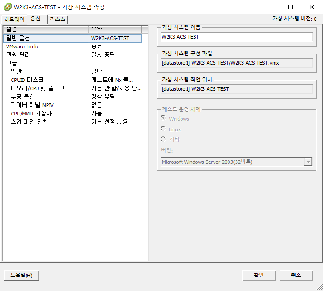Click the 가상 시스템 구성 파일 path field
323x291 pixels.
tap(236, 63)
